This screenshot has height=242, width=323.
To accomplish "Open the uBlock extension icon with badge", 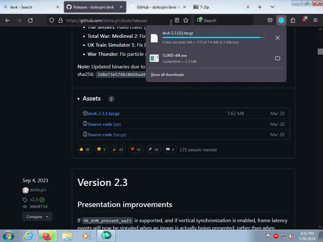I will [x=304, y=20].
